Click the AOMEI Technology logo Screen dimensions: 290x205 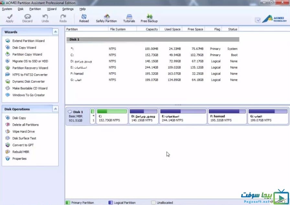click(274, 19)
